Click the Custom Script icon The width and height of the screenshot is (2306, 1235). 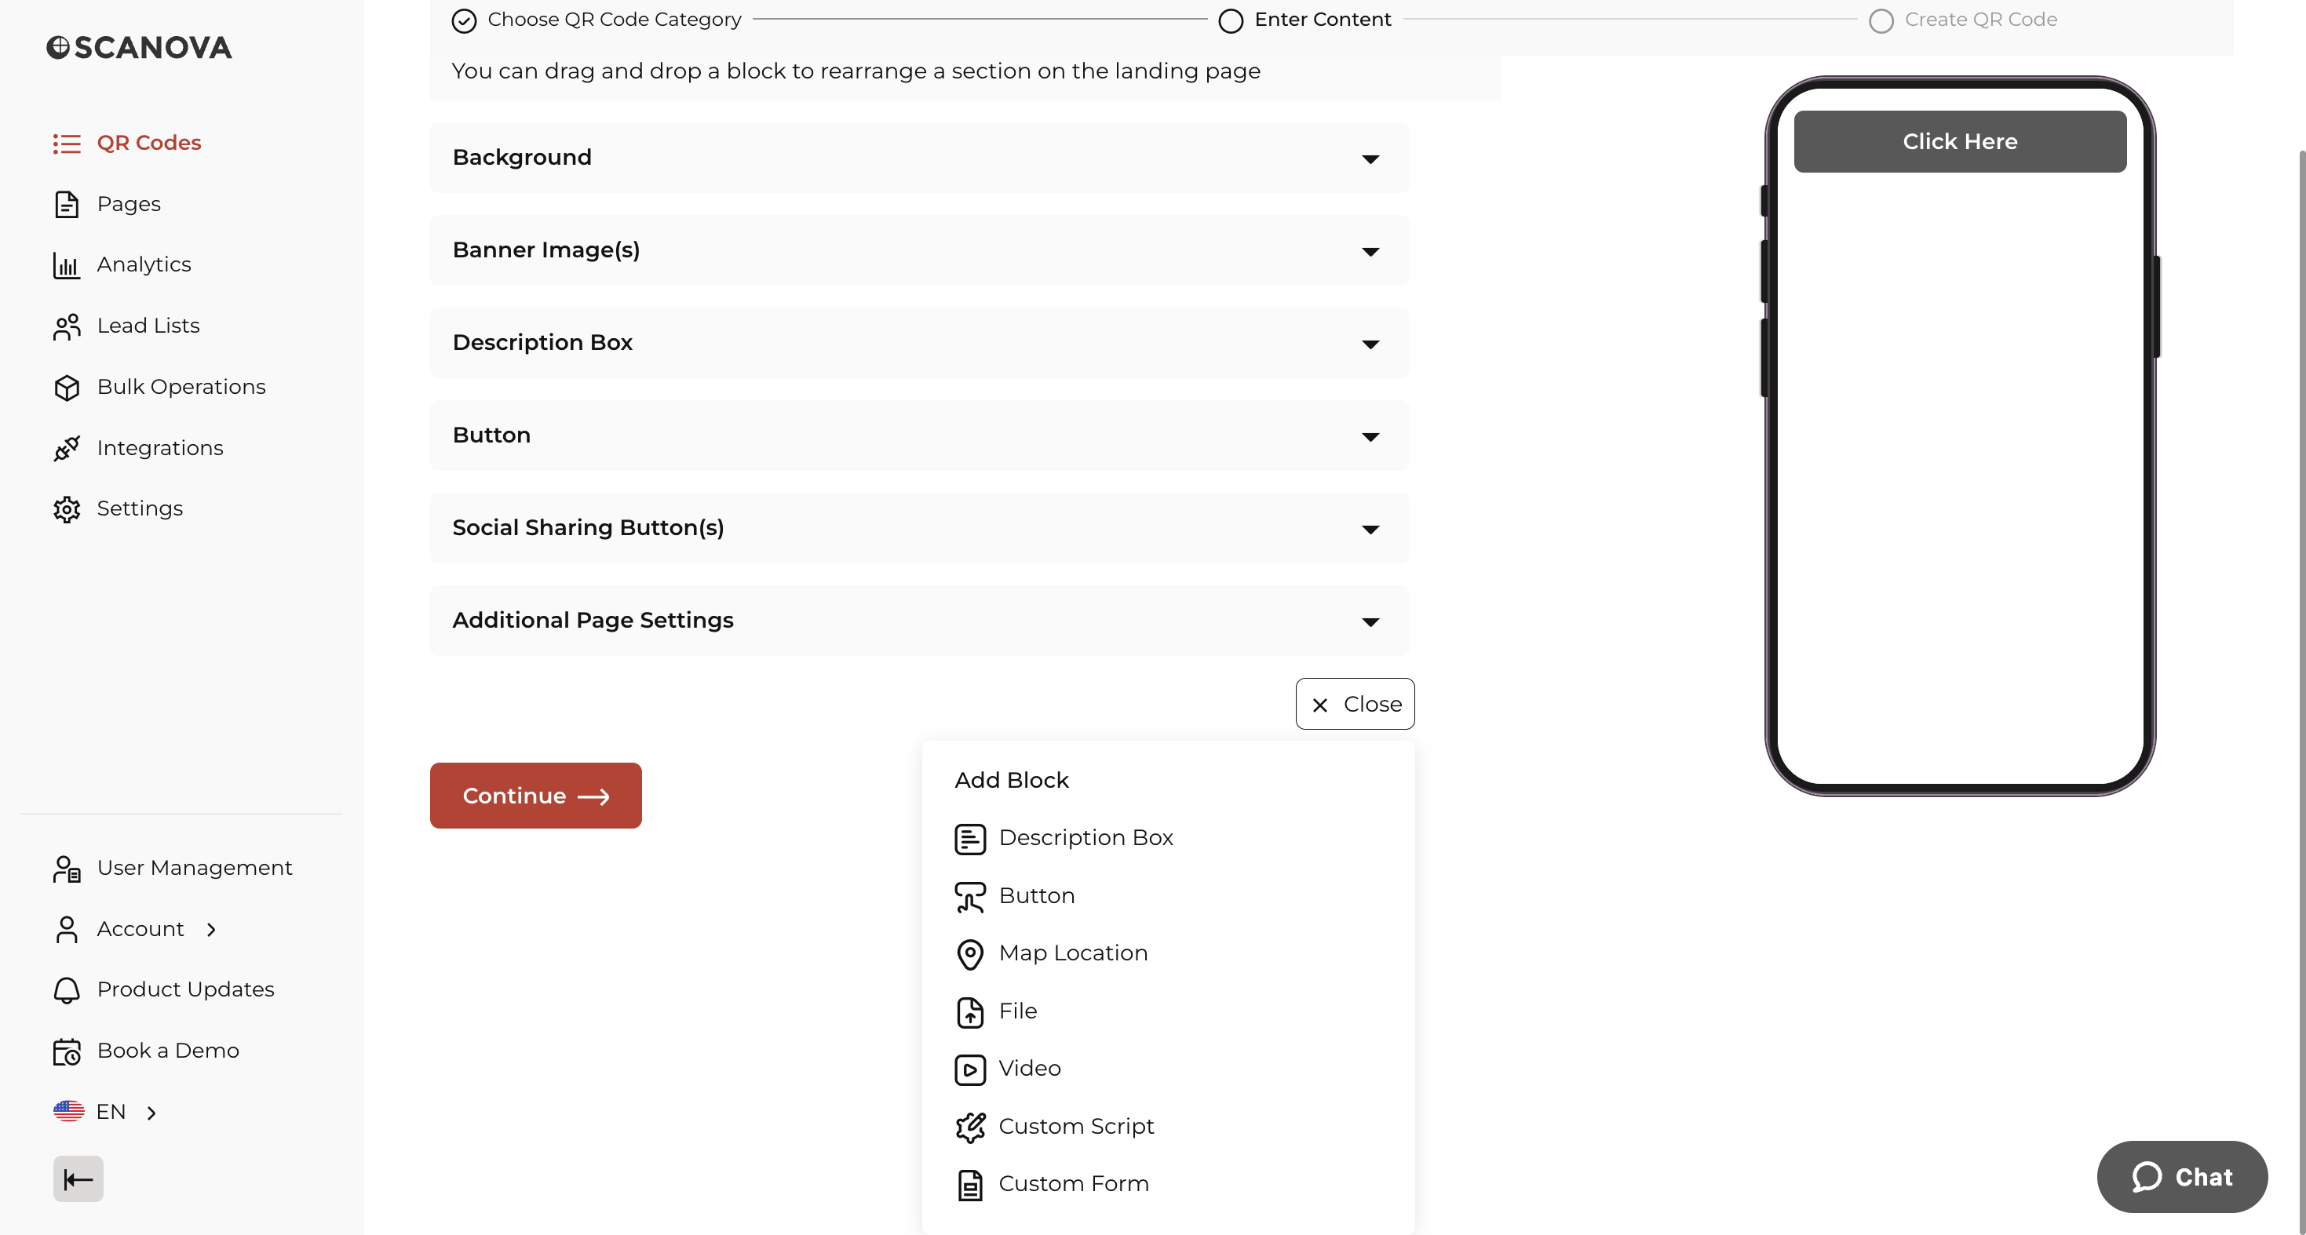969,1127
